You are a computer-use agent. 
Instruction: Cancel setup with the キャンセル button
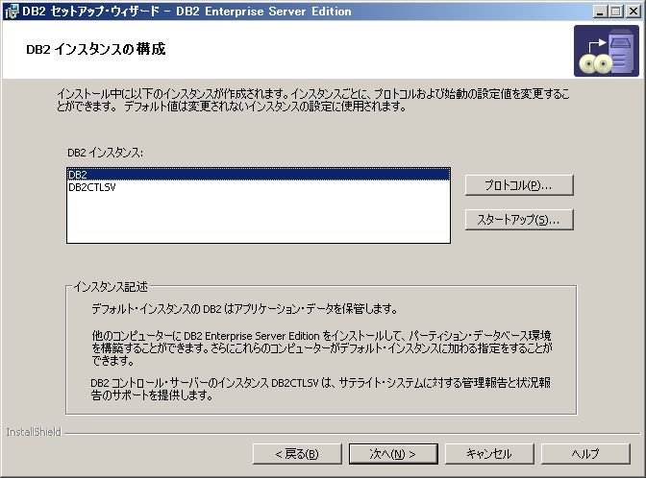[x=489, y=454]
